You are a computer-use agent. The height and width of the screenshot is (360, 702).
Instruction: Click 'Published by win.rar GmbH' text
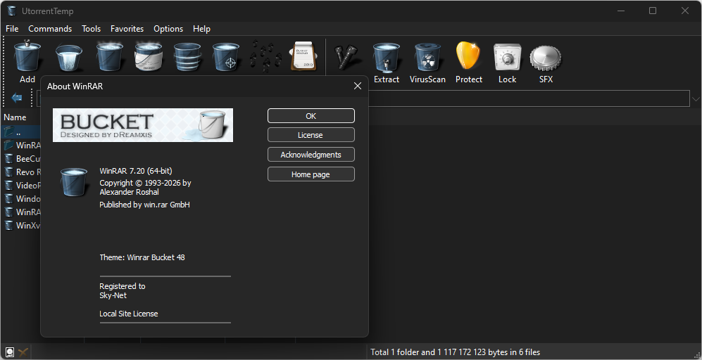pyautogui.click(x=144, y=205)
